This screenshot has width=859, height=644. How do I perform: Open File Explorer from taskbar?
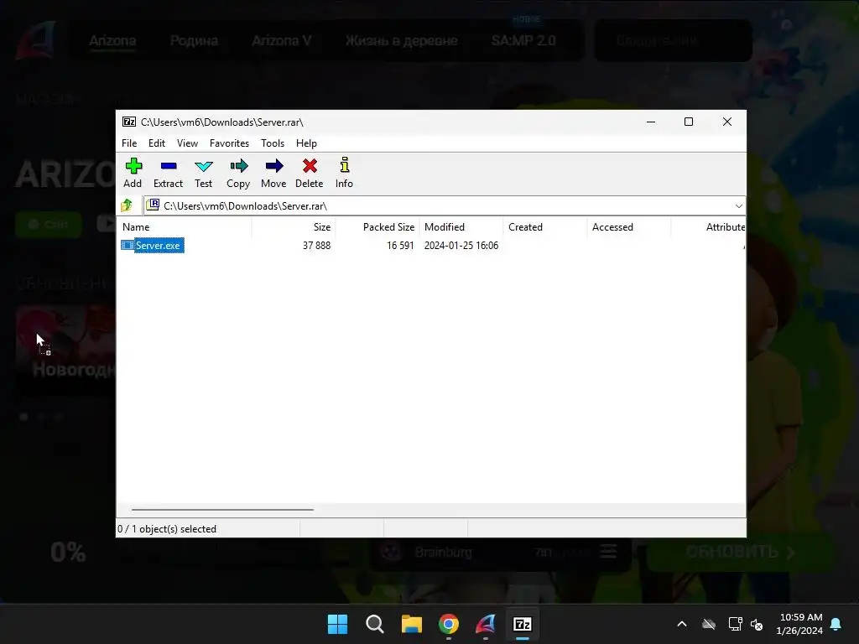411,624
